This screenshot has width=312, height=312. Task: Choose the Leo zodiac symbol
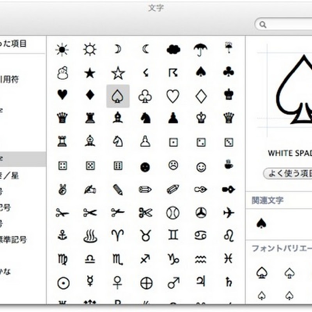(x=229, y=236)
